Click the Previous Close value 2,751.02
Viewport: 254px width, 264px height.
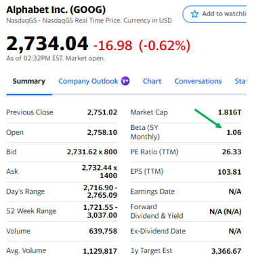click(102, 112)
